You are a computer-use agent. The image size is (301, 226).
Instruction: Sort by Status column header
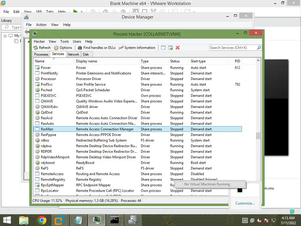tap(178, 61)
